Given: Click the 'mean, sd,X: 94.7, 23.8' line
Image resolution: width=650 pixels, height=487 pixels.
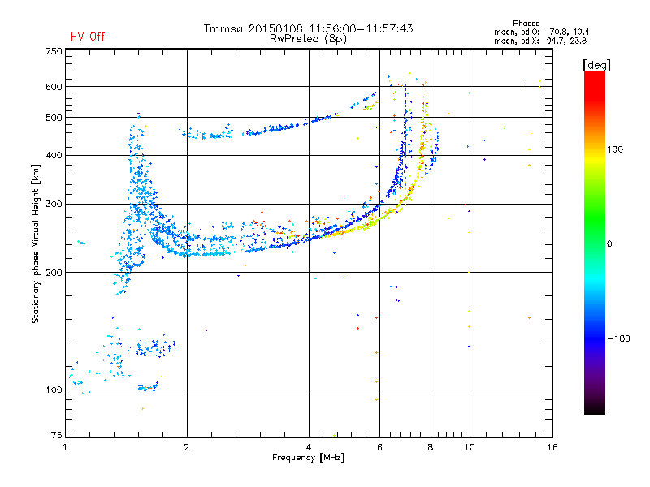Looking at the screenshot, I should pos(540,41).
